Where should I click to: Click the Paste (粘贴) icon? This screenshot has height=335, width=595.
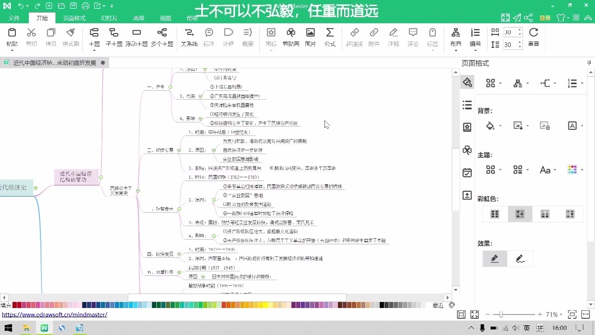click(x=12, y=33)
